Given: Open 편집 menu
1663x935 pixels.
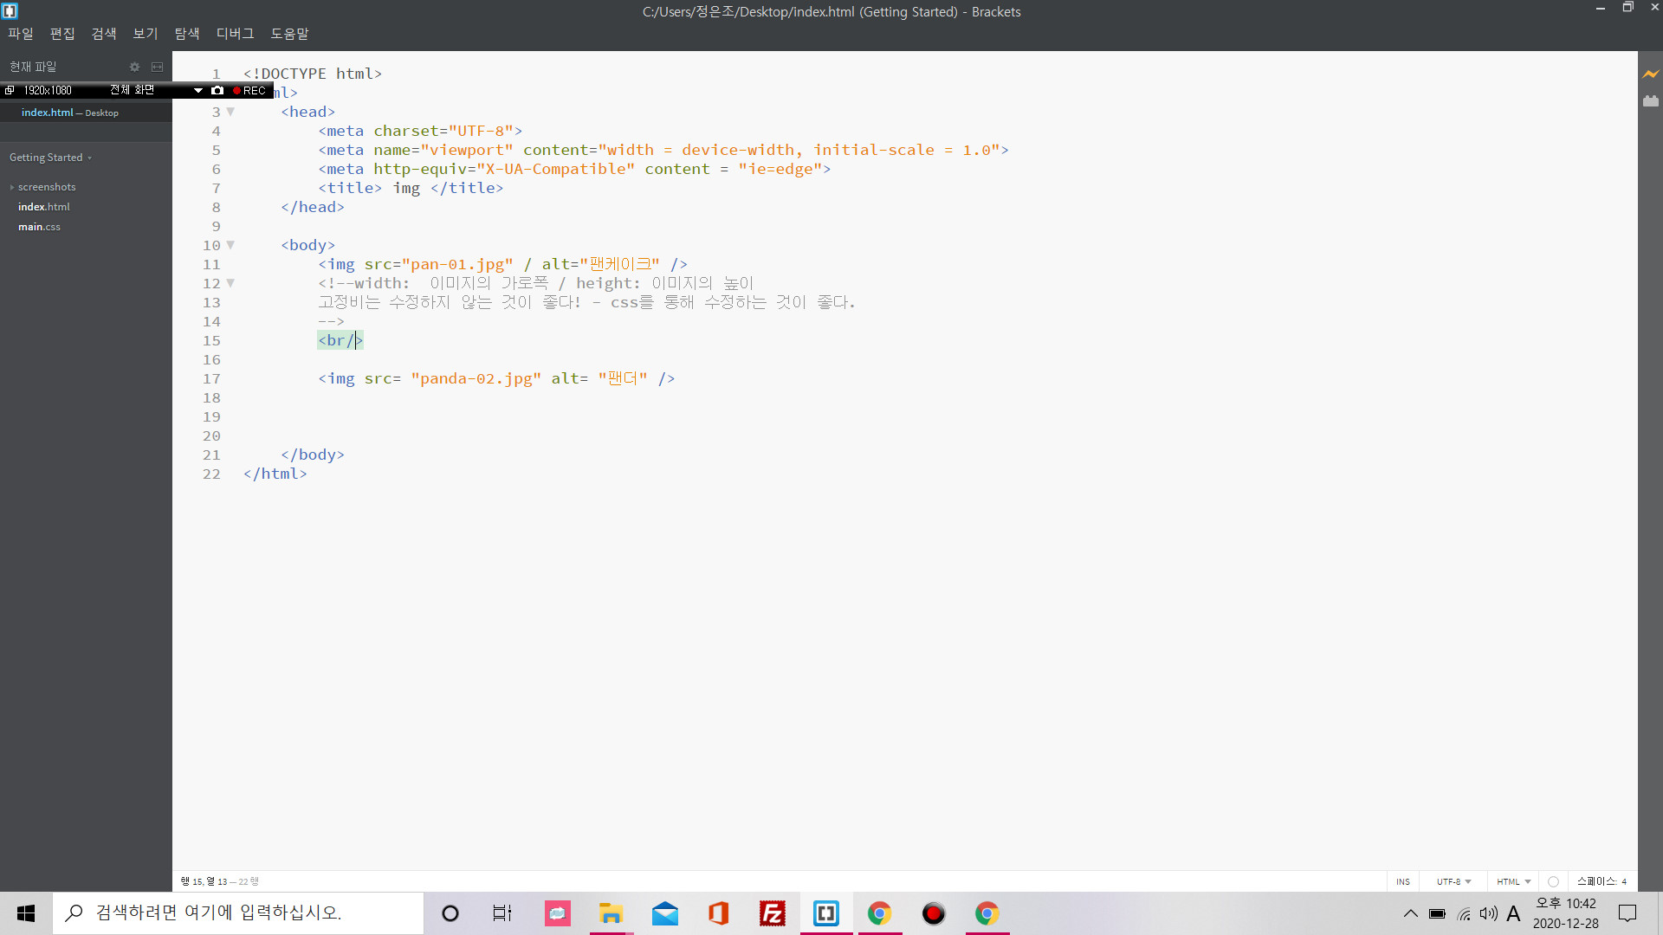Looking at the screenshot, I should pyautogui.click(x=62, y=33).
